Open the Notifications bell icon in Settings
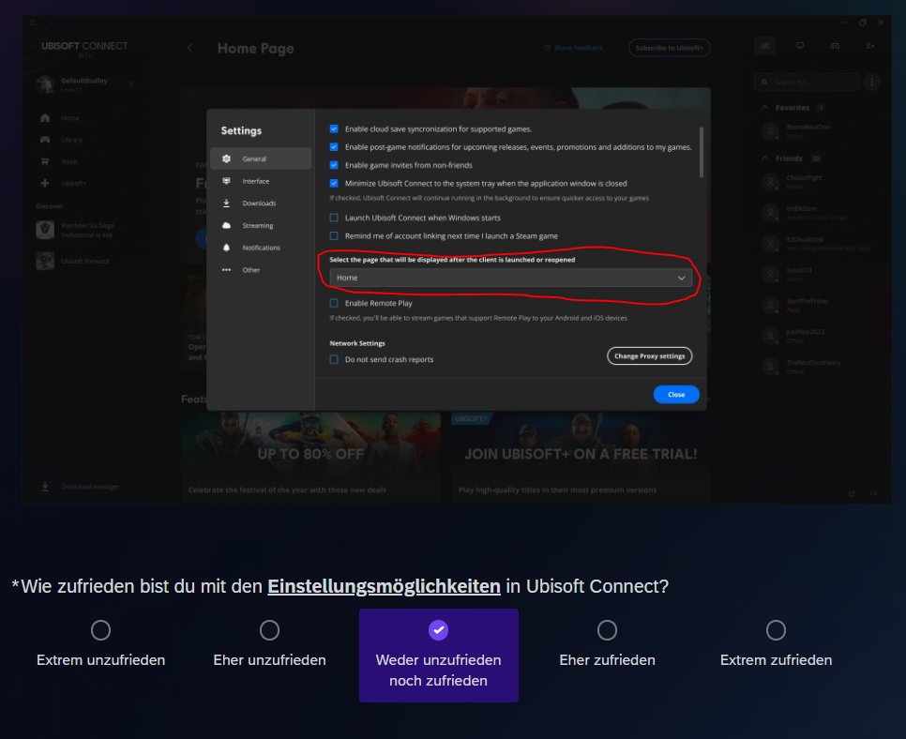 [227, 248]
